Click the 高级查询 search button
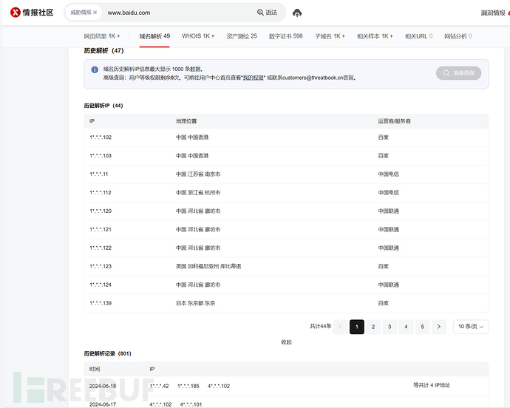The height and width of the screenshot is (408, 510). (459, 73)
